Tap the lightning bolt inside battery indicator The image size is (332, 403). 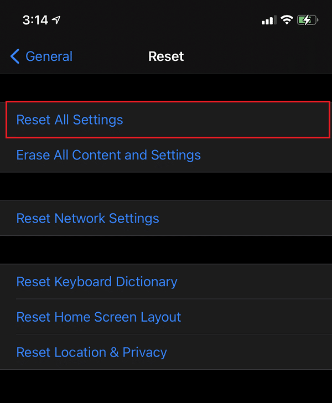[306, 20]
